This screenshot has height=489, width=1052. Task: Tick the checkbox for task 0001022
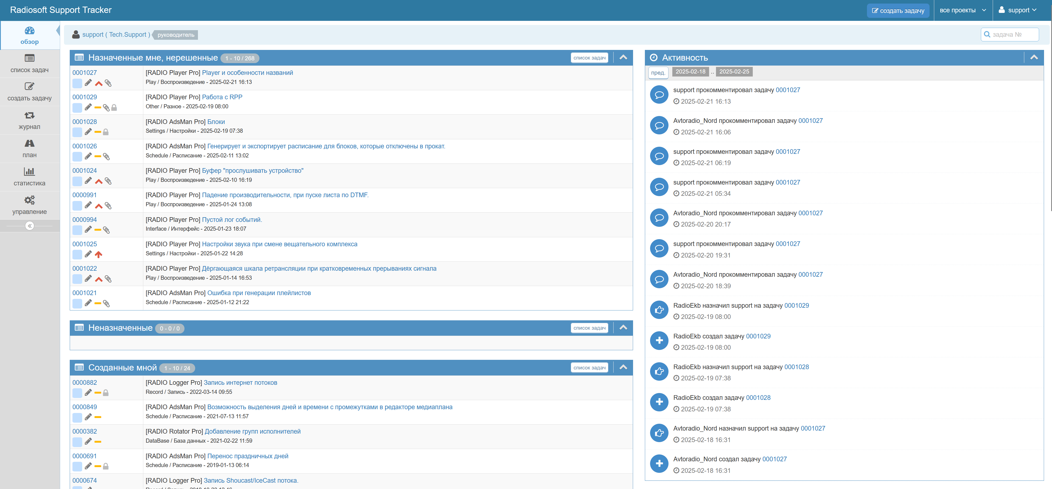[77, 279]
